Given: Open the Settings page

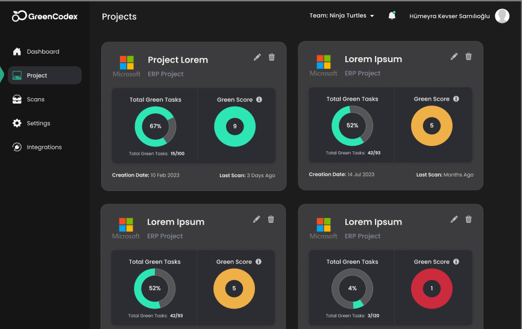Looking at the screenshot, I should pos(38,124).
